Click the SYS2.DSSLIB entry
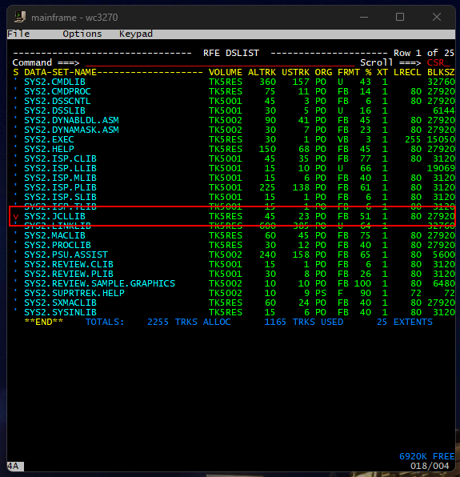The image size is (460, 477). [x=54, y=110]
